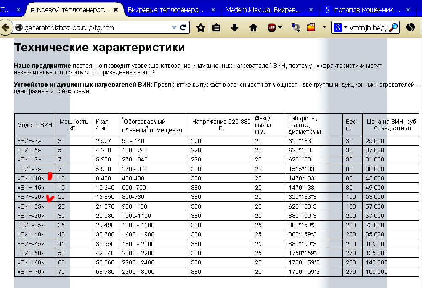Click the site globe icon in address bar
422x288 pixels.
[19, 27]
